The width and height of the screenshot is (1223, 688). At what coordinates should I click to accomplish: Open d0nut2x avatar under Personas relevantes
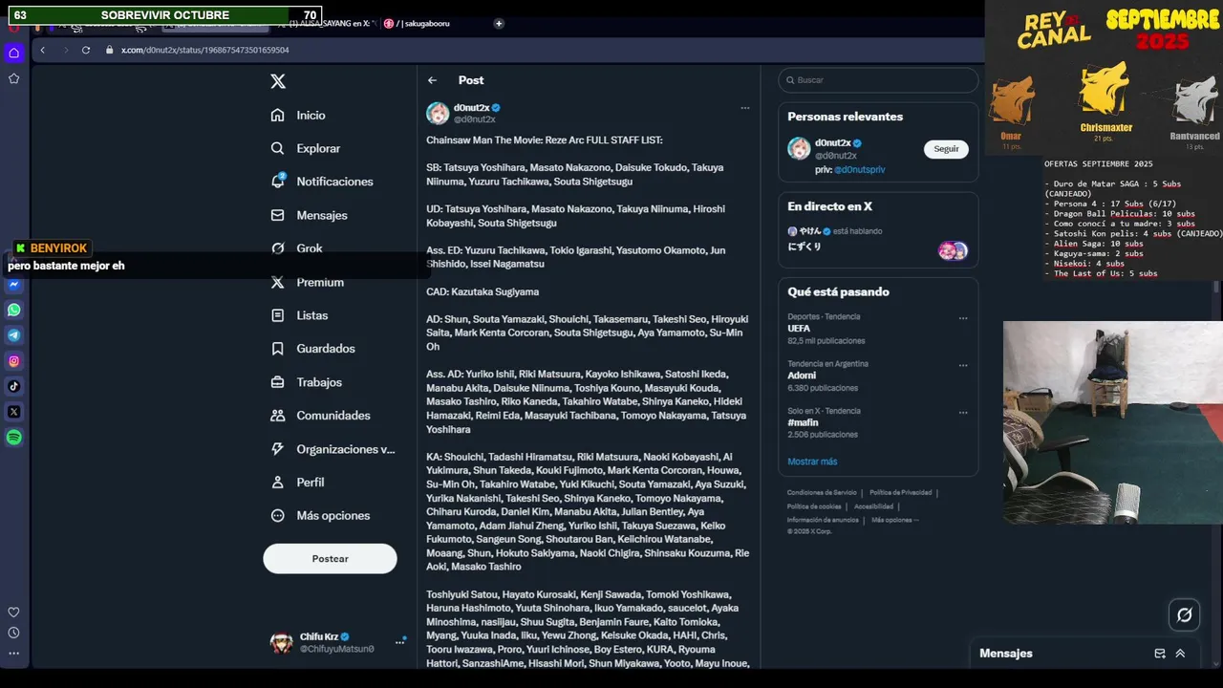pyautogui.click(x=799, y=148)
